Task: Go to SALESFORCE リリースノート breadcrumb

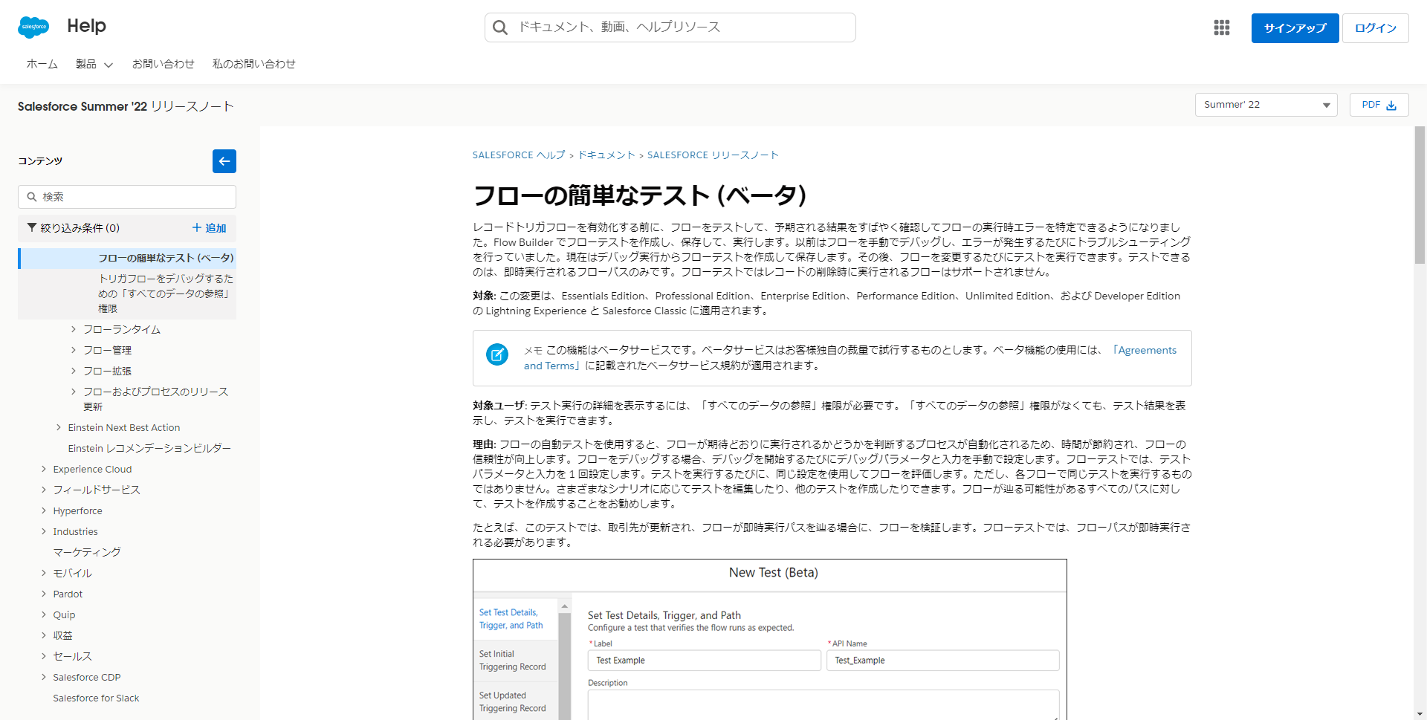Action: [x=713, y=155]
